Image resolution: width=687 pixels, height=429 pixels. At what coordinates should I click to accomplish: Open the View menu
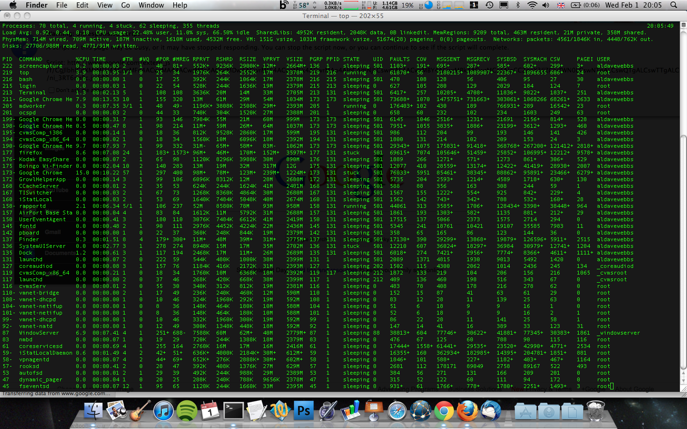point(105,5)
